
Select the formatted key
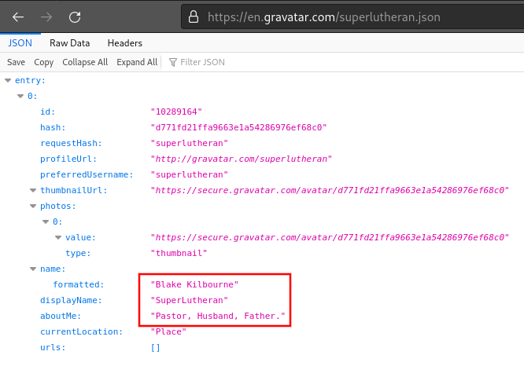tap(79, 284)
